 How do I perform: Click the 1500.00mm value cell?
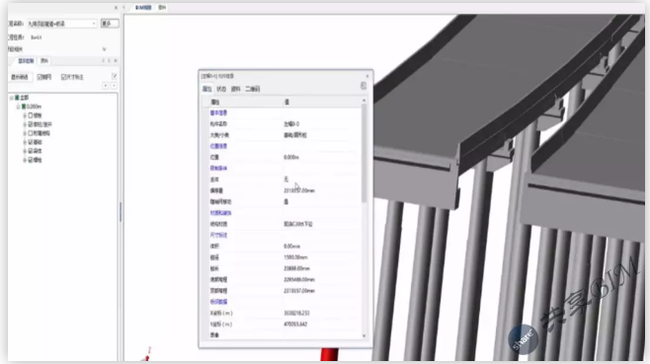pos(295,257)
